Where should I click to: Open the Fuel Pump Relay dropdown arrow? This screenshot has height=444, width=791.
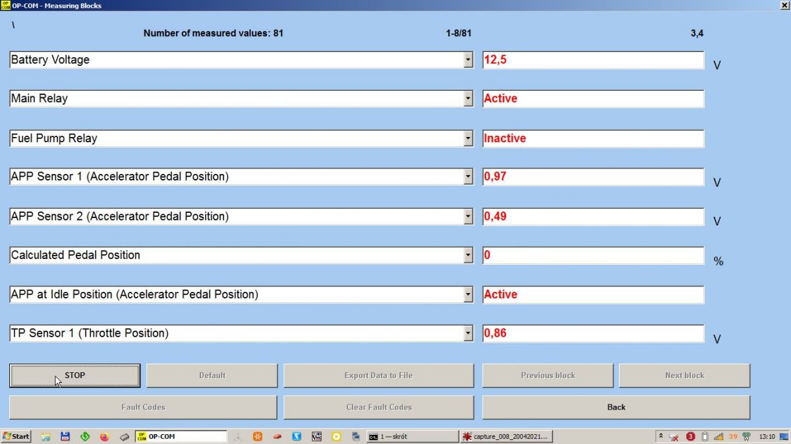click(x=468, y=138)
